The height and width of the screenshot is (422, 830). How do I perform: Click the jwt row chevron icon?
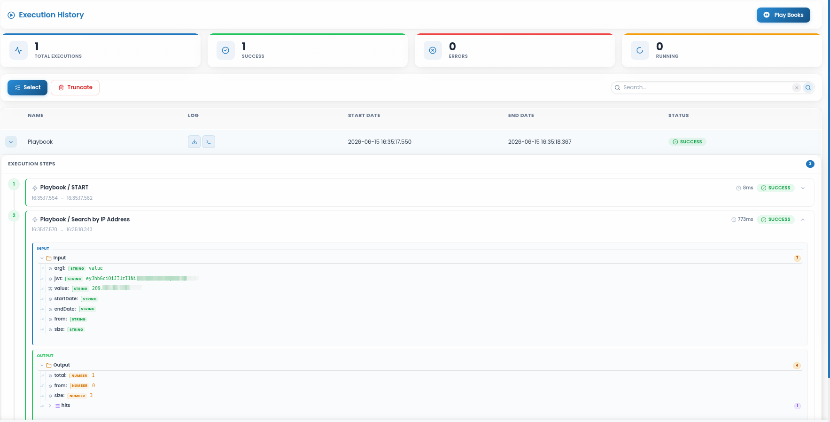tap(50, 279)
